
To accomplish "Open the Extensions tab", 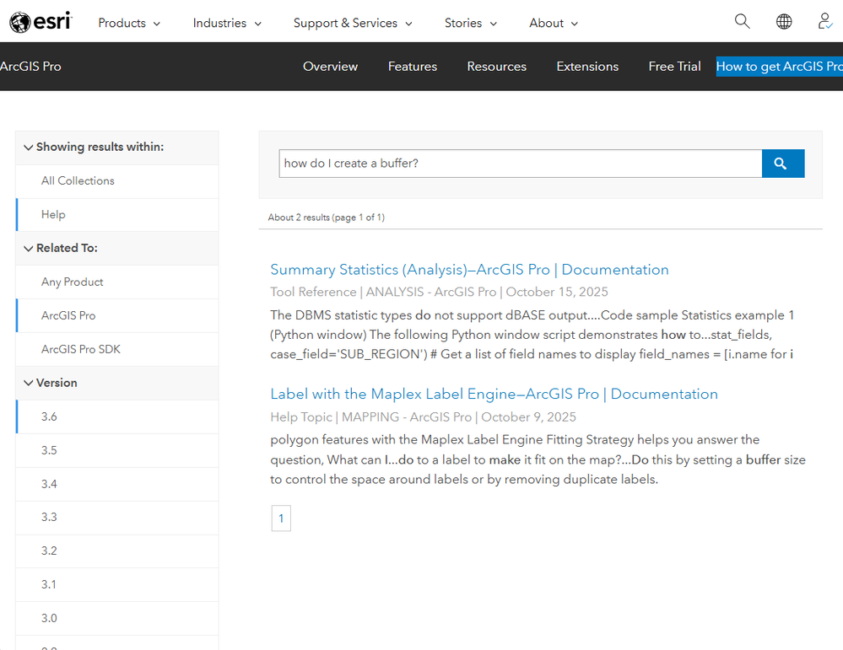I will [587, 67].
